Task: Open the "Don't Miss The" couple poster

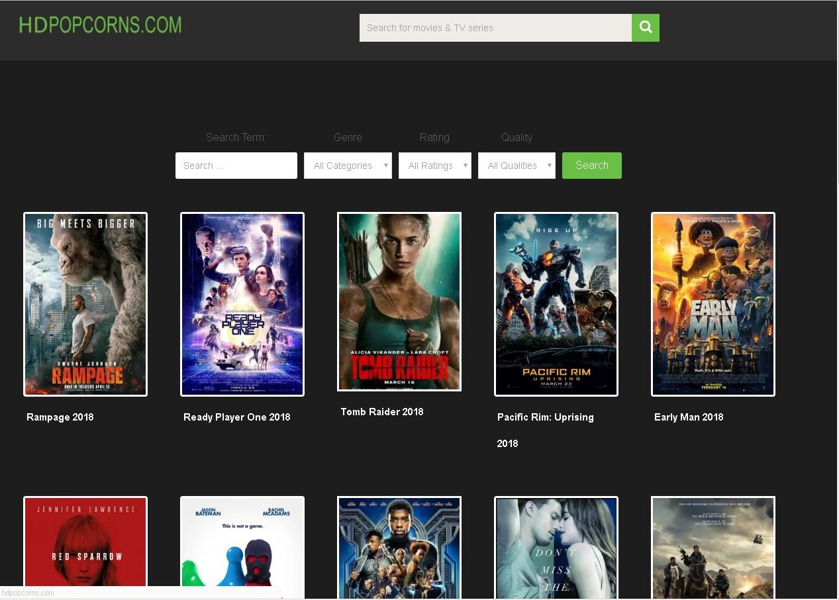Action: click(x=556, y=548)
